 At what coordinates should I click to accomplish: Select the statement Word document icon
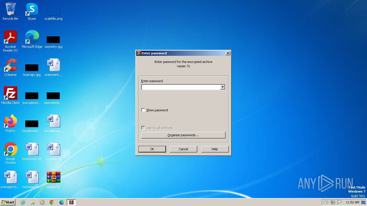pyautogui.click(x=53, y=68)
